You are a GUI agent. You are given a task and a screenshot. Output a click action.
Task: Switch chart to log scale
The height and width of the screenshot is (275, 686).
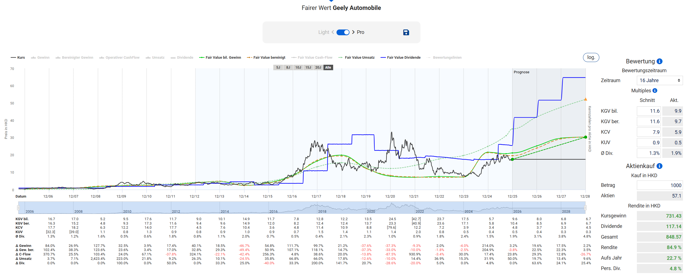coord(591,57)
